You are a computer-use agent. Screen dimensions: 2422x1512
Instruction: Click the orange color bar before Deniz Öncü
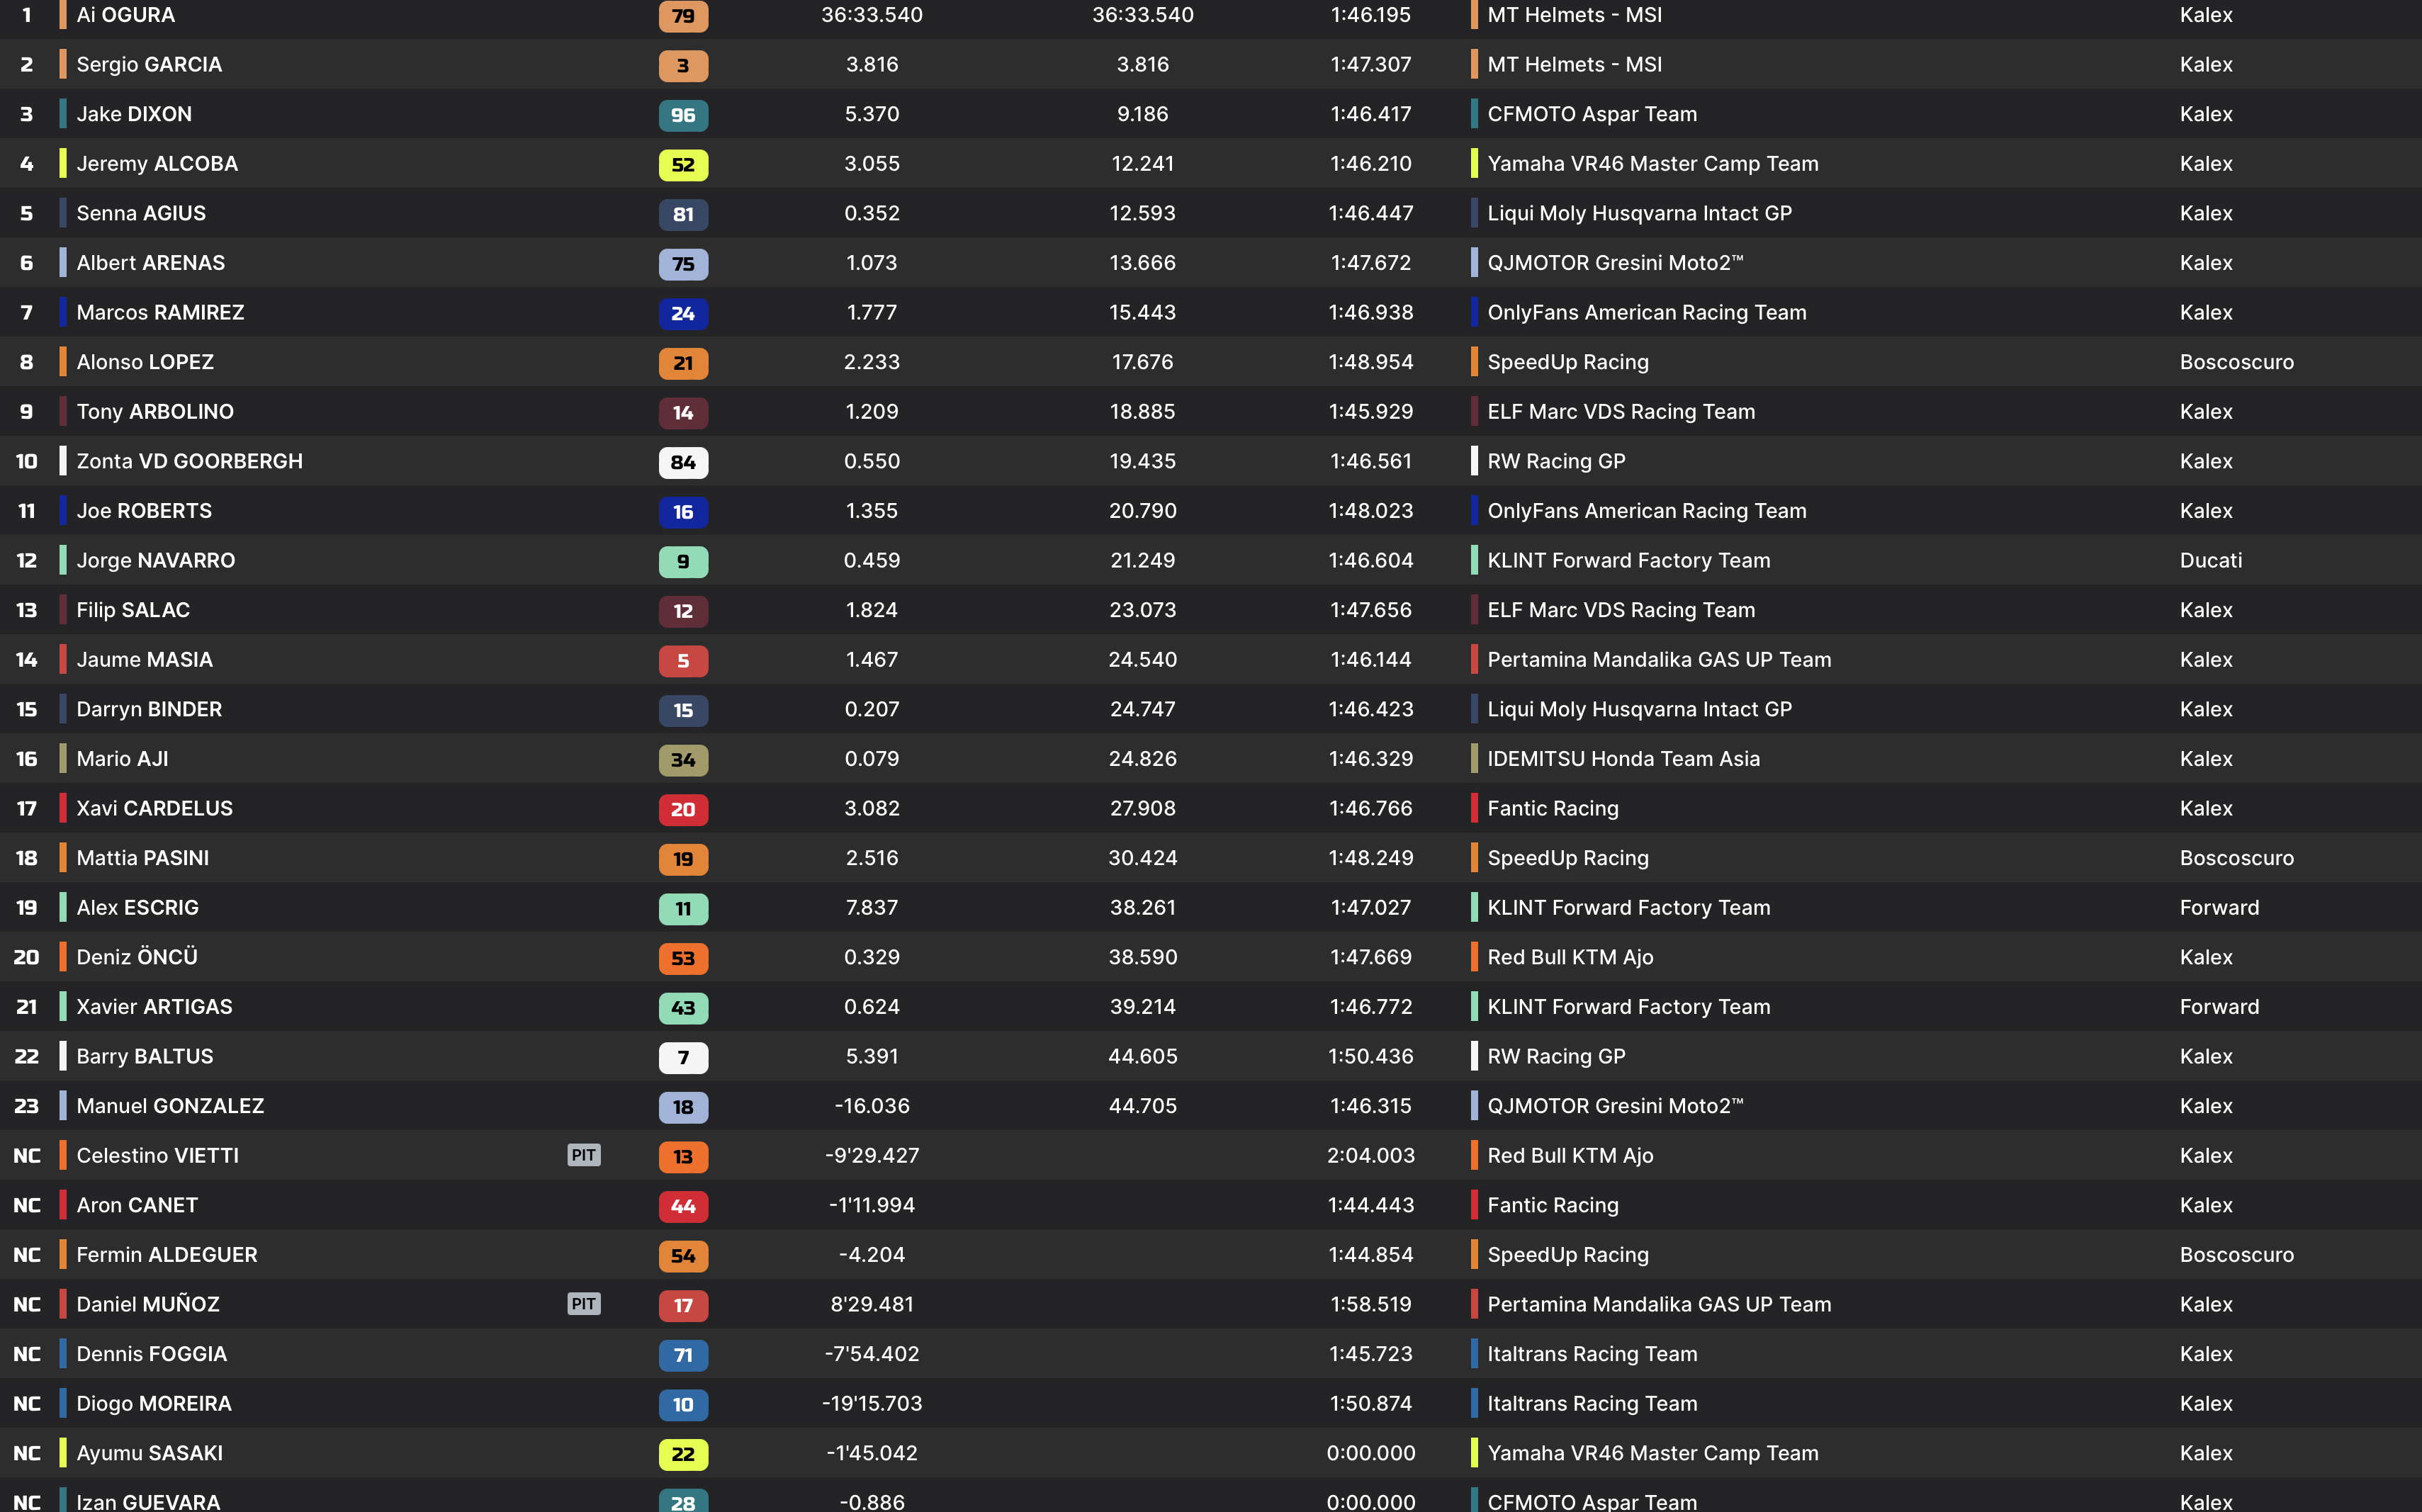63,957
